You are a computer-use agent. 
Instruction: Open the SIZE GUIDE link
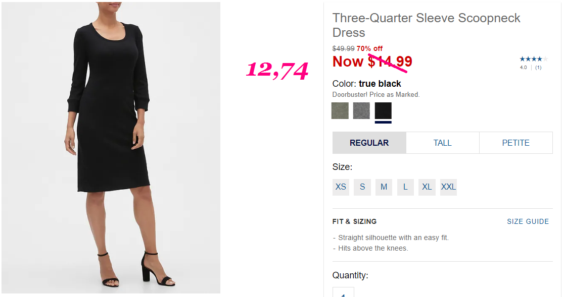click(528, 222)
